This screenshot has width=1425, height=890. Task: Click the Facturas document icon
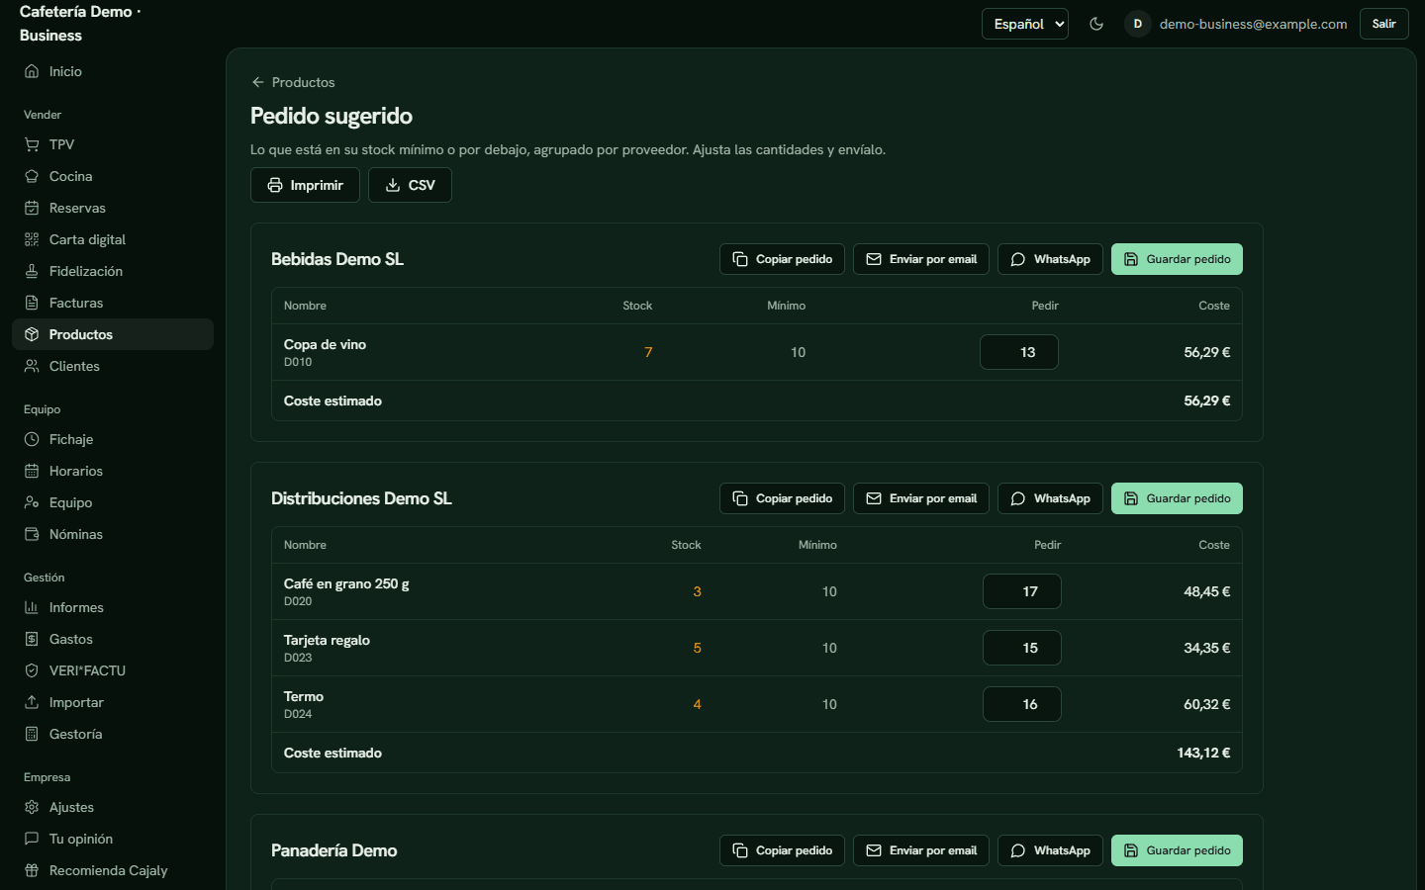(x=32, y=303)
